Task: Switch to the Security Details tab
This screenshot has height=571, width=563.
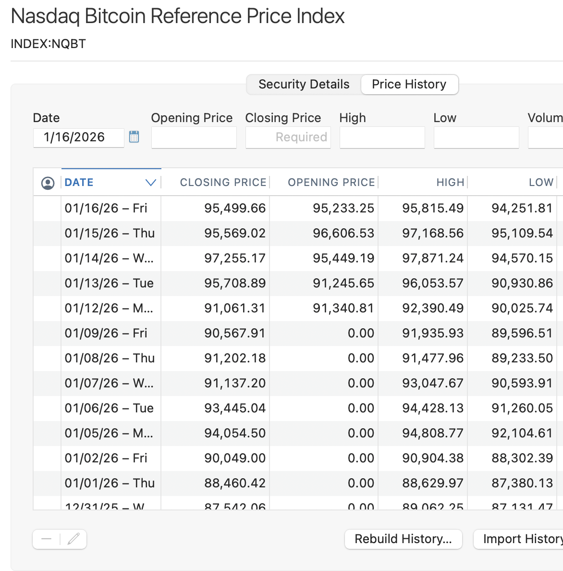Action: pos(303,84)
